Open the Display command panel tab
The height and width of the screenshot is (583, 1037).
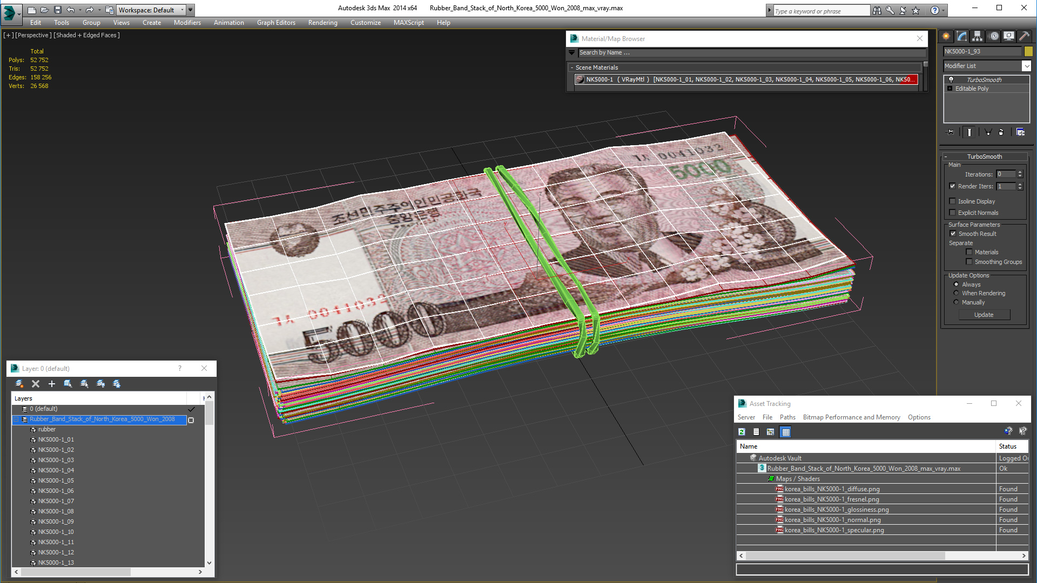point(1009,36)
